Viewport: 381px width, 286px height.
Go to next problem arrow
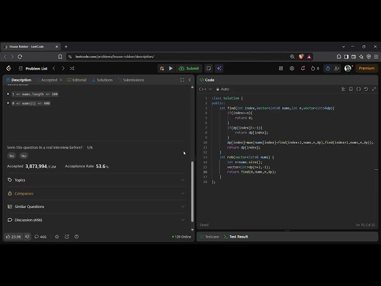click(63, 69)
